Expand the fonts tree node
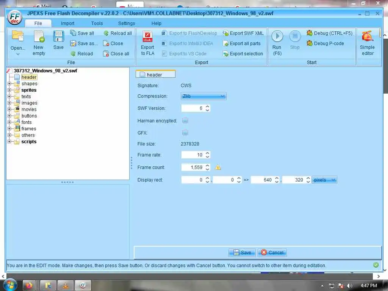388x291 pixels. [x=9, y=122]
